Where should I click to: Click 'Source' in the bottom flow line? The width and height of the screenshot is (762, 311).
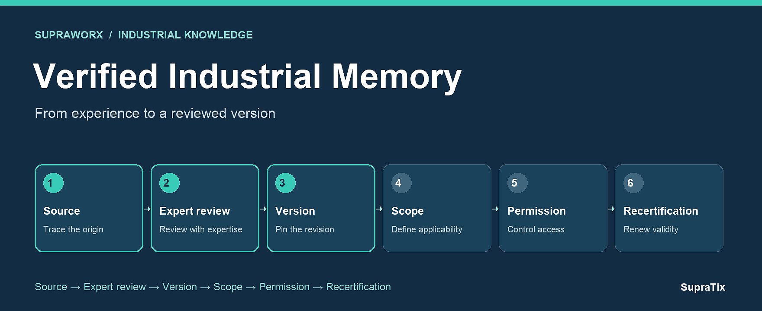[51, 287]
